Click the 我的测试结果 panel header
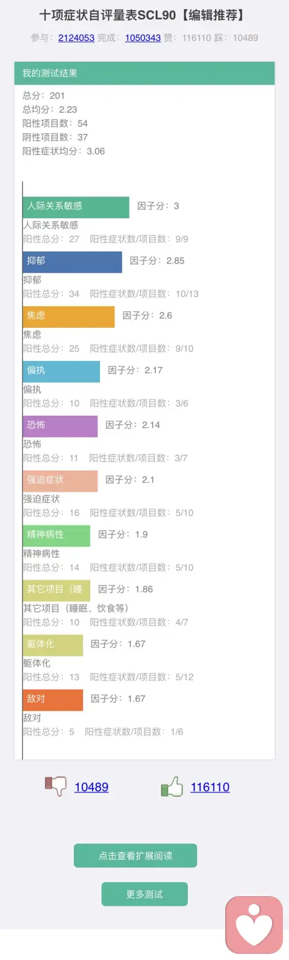This screenshot has width=289, height=960. 144,73
